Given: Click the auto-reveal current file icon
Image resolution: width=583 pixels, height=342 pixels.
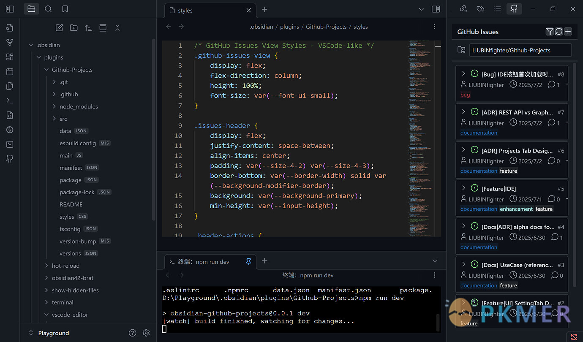Looking at the screenshot, I should point(103,28).
